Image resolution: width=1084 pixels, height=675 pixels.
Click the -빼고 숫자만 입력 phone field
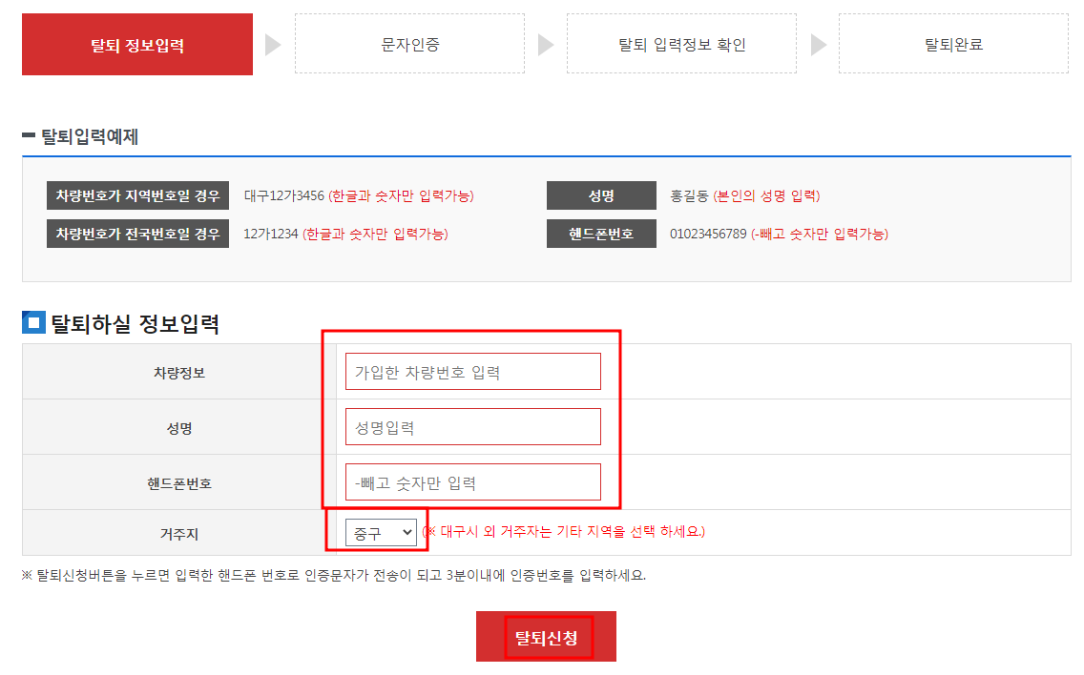[472, 481]
